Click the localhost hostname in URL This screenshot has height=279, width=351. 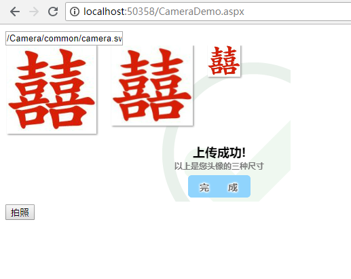(x=104, y=12)
